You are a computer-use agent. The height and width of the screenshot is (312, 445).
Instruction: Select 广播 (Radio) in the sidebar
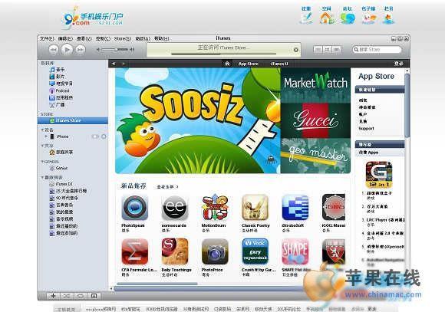point(58,105)
